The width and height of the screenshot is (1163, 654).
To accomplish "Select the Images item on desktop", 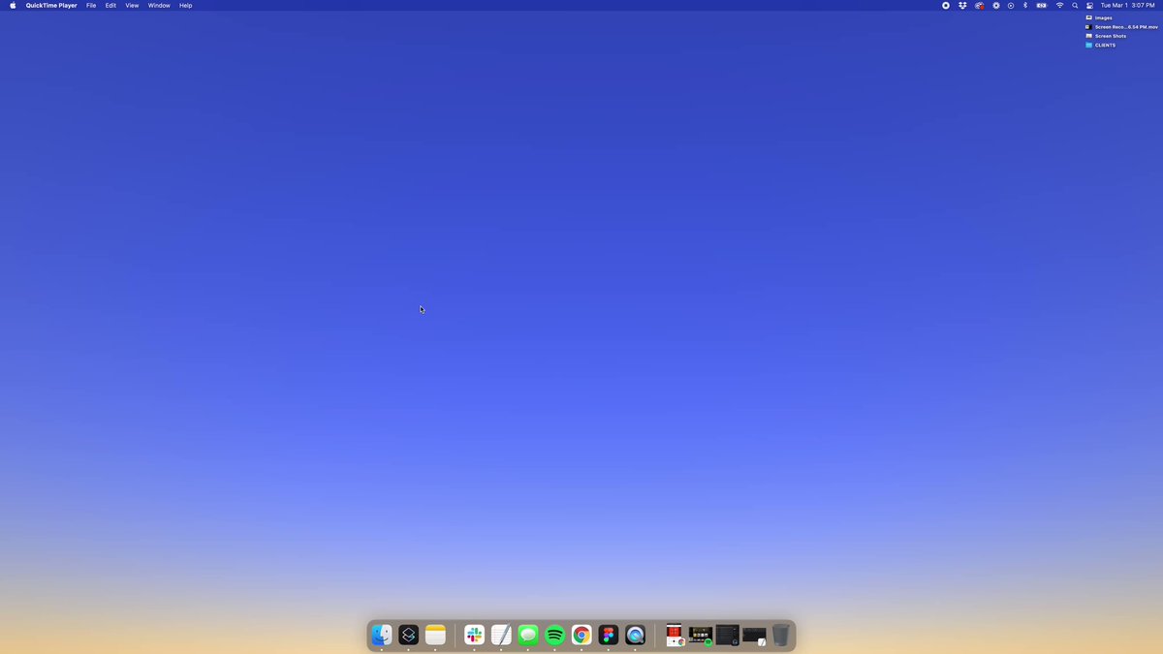I will (x=1099, y=17).
